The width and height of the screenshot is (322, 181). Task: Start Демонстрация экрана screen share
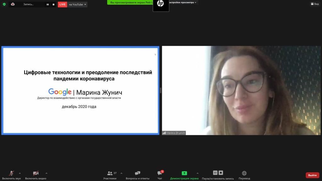click(x=184, y=175)
